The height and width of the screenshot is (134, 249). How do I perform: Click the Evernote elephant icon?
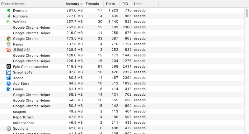tap(9, 11)
